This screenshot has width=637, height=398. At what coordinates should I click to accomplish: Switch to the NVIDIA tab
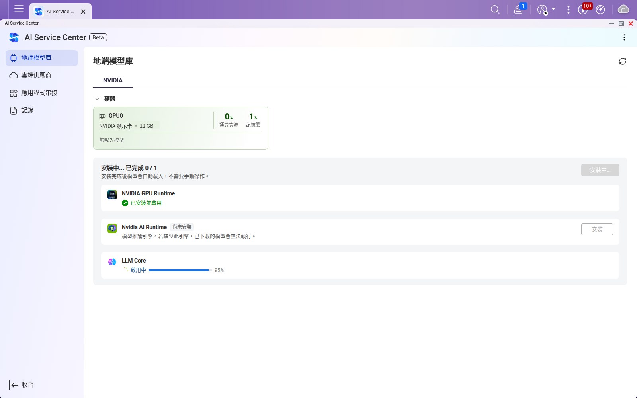tap(113, 80)
